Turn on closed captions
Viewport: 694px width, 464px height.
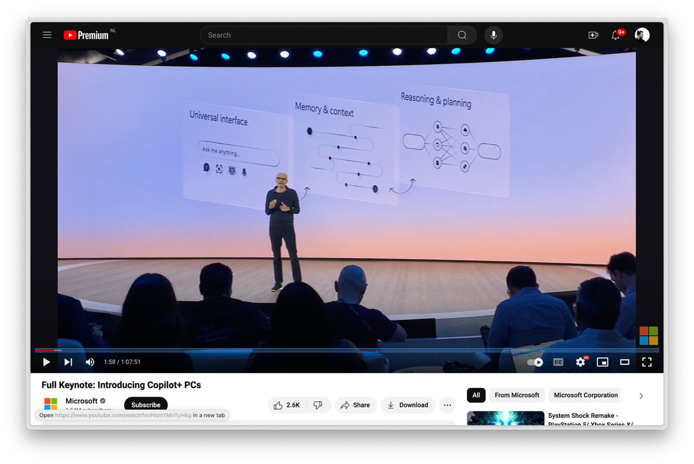pyautogui.click(x=558, y=362)
